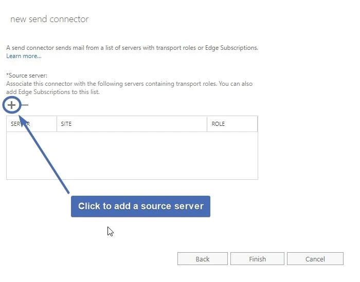Click the "Click to add a source server" callout

[x=140, y=206]
